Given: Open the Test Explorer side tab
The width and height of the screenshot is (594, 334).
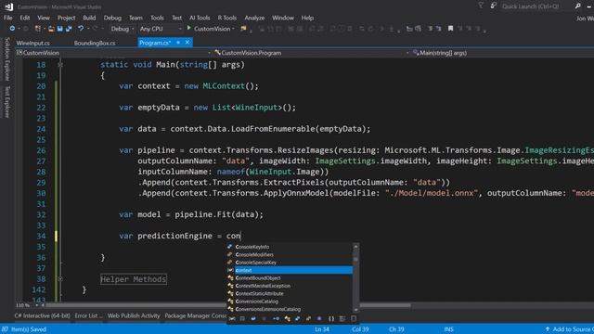Looking at the screenshot, I should pos(6,102).
